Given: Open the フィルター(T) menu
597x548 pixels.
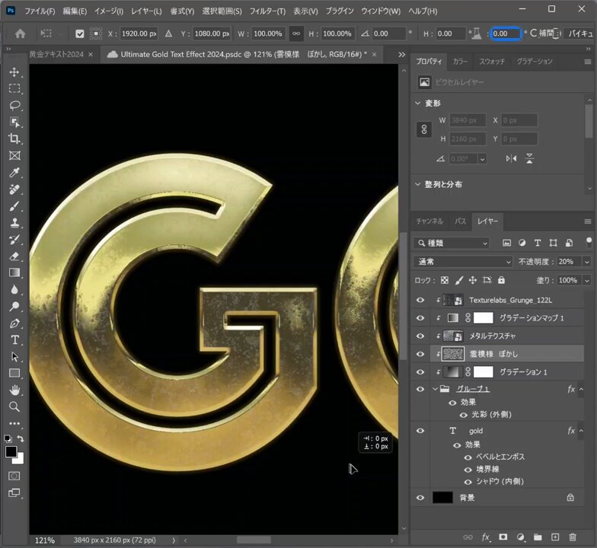Looking at the screenshot, I should (267, 11).
